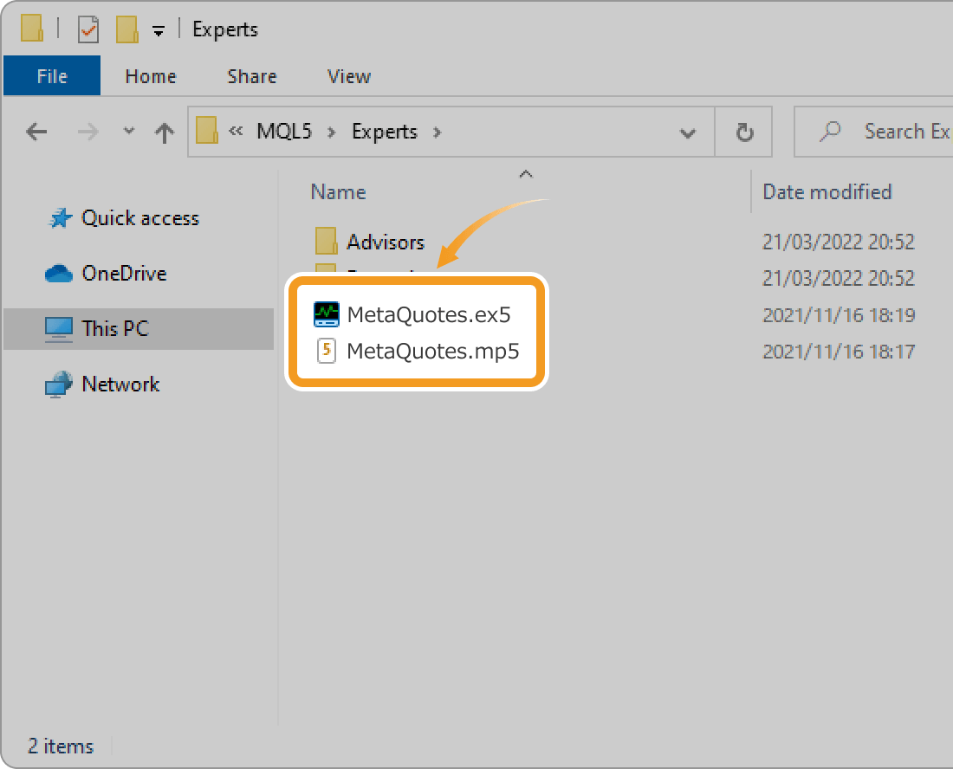The width and height of the screenshot is (953, 769).
Task: Sort by Date modified column header
Action: click(x=827, y=192)
